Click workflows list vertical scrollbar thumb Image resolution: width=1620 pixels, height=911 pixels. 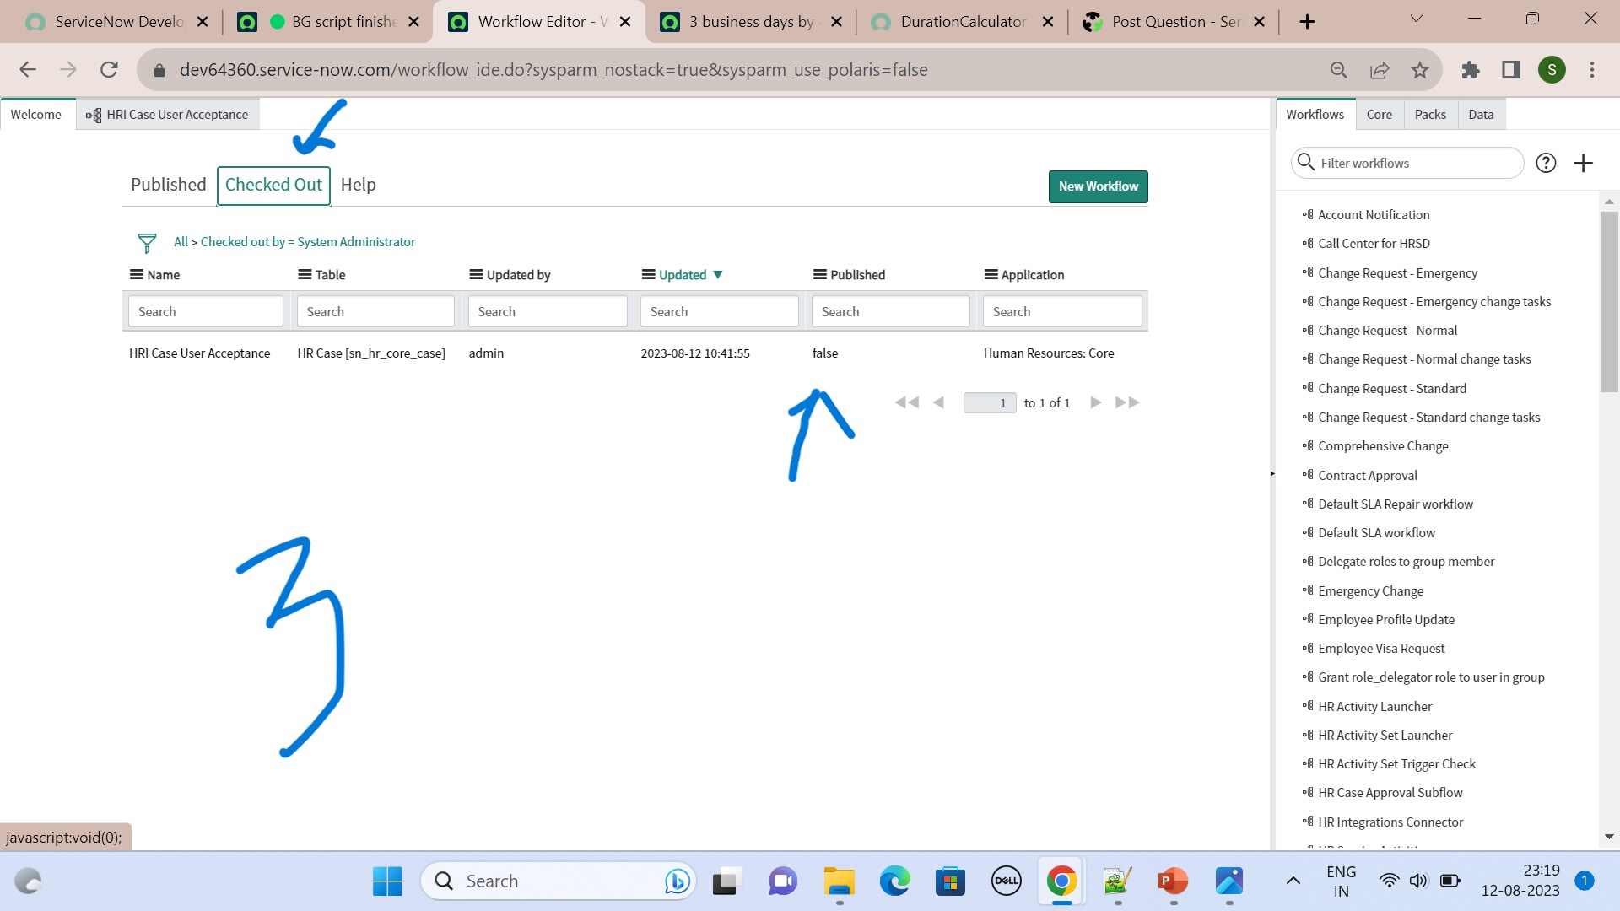pyautogui.click(x=1609, y=301)
